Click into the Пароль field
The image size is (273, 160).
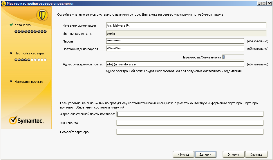(175, 41)
